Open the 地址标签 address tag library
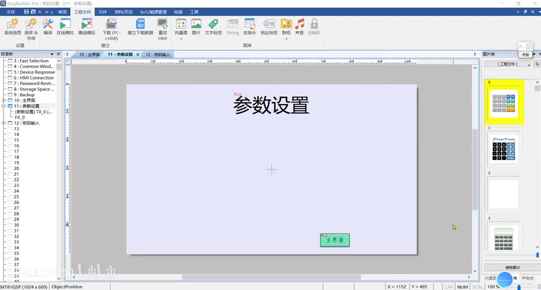 pos(269,27)
